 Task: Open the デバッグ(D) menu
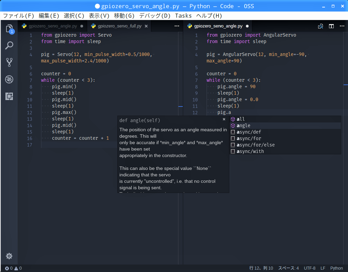tap(155, 16)
